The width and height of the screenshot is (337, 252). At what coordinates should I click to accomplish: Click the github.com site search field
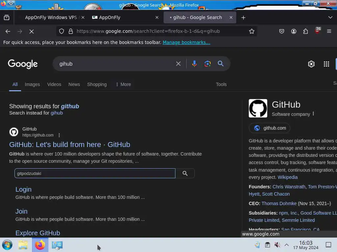coord(95,173)
